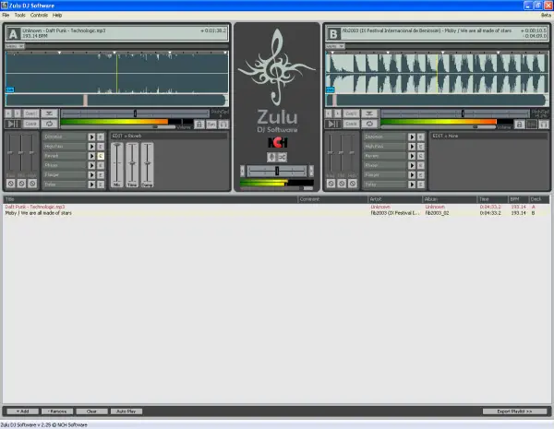Click the loop icon on deck B
This screenshot has width=554, height=429.
369,124
